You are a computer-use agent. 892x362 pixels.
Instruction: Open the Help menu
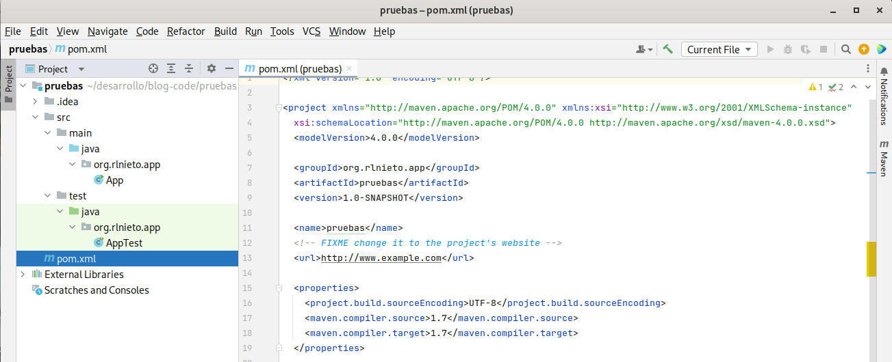click(x=384, y=31)
